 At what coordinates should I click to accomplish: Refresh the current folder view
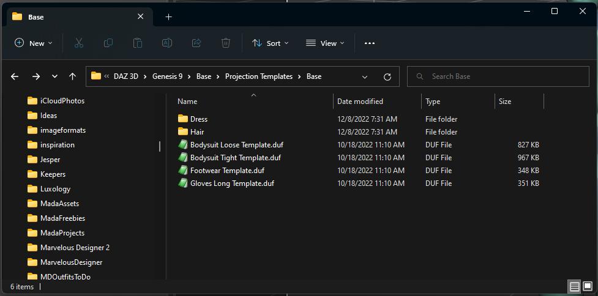click(387, 76)
